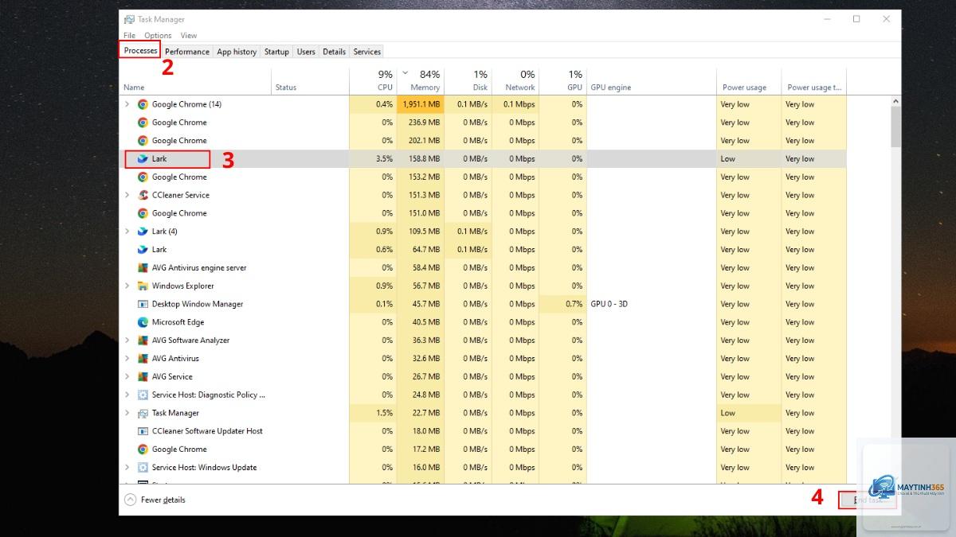Sort by the Disk column header
The image size is (956, 537).
[467, 80]
